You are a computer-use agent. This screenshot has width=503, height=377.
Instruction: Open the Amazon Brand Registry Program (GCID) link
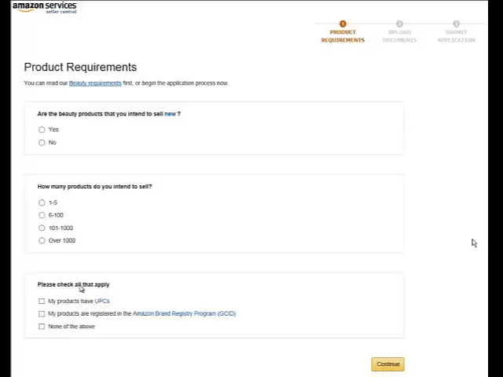tap(184, 313)
